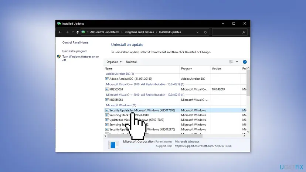Screen dimensions: 306x172
Task: Click horizontal scroll left arrow
Action: click(x=105, y=136)
